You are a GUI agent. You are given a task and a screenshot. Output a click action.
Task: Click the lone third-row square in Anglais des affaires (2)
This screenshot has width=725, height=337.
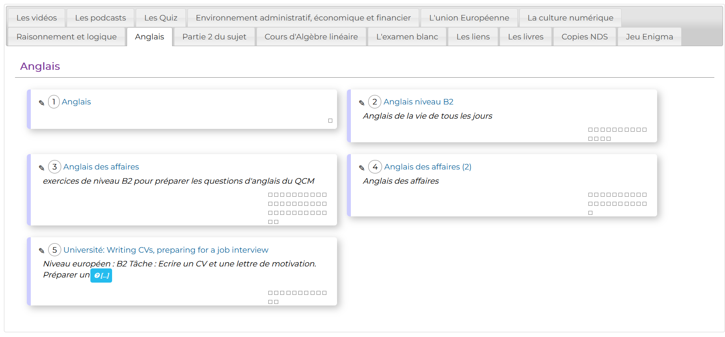pos(590,213)
